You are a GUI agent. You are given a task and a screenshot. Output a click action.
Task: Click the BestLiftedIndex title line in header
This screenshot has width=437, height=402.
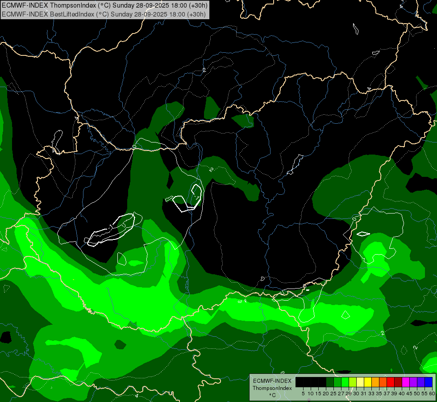click(x=104, y=14)
